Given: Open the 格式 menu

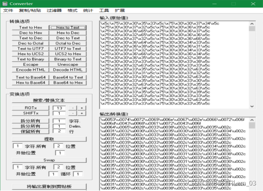Looking at the screenshot, I should point(72,10).
